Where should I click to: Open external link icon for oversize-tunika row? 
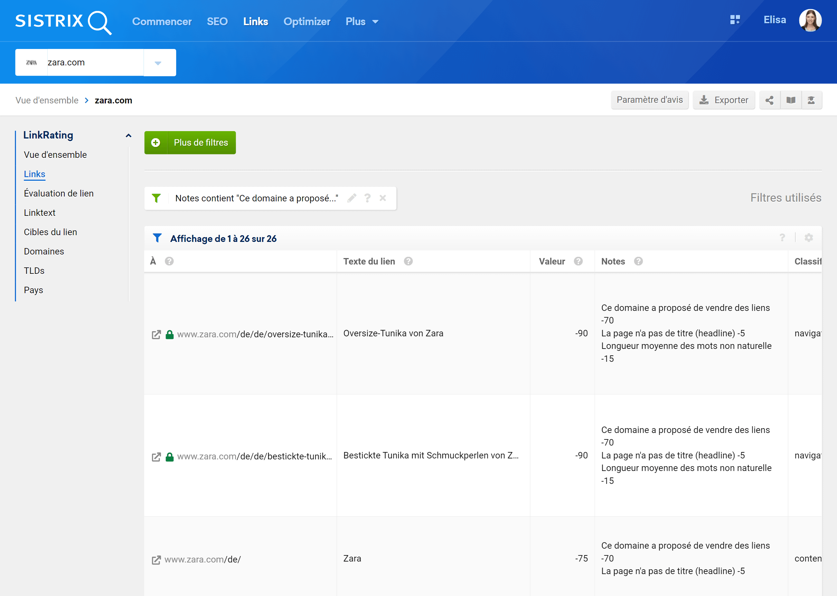tap(156, 334)
